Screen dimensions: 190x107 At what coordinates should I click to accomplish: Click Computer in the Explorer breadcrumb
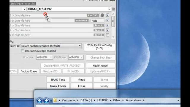tap(69, 100)
